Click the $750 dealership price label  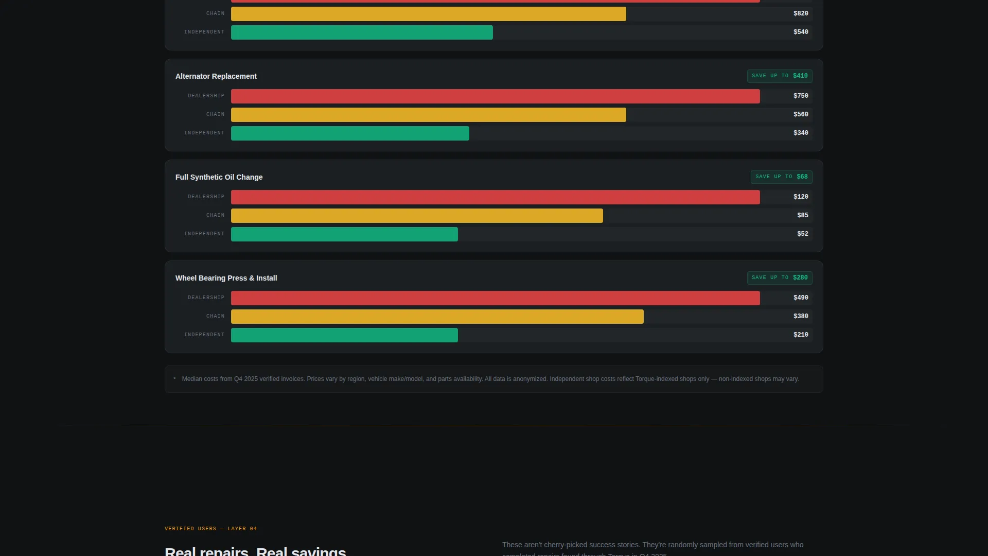coord(800,96)
